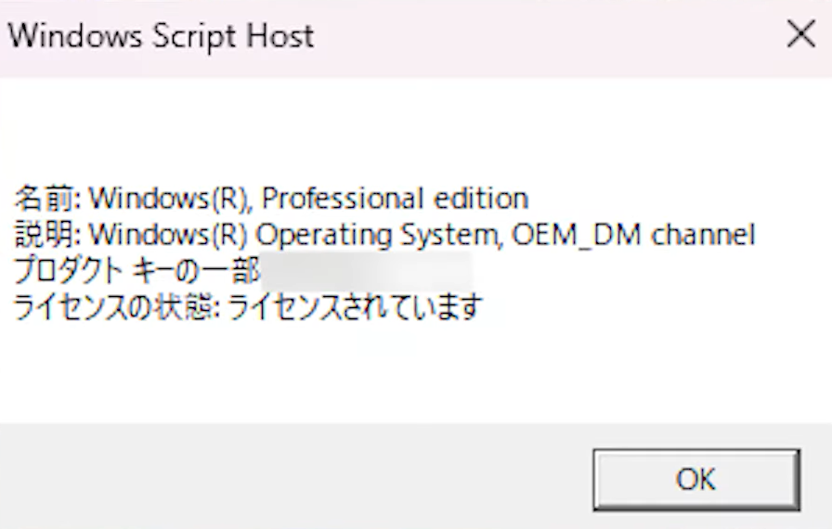
Task: Click the empty title bar area
Action: pyautogui.click(x=539, y=36)
